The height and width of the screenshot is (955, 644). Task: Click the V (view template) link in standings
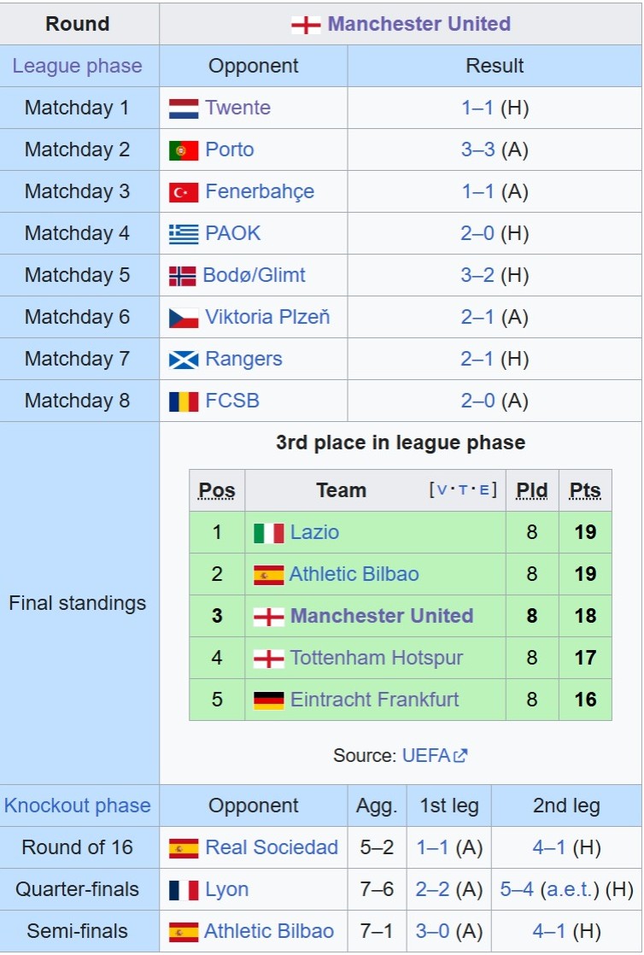click(x=442, y=490)
